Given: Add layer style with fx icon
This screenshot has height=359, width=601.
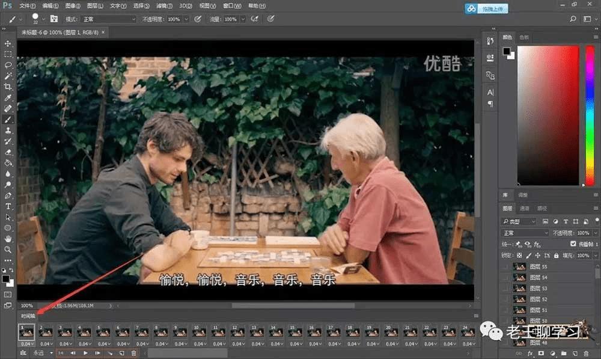Looking at the screenshot, I should pyautogui.click(x=530, y=354).
